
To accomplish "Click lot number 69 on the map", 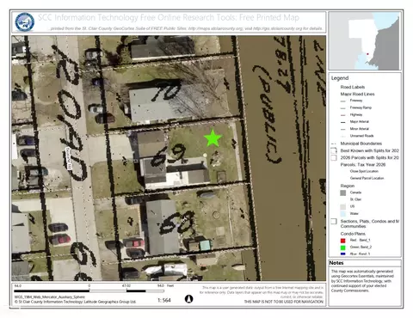I will 169,155.
